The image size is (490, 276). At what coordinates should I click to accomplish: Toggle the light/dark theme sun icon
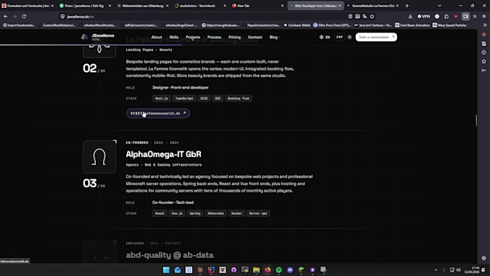tap(349, 37)
